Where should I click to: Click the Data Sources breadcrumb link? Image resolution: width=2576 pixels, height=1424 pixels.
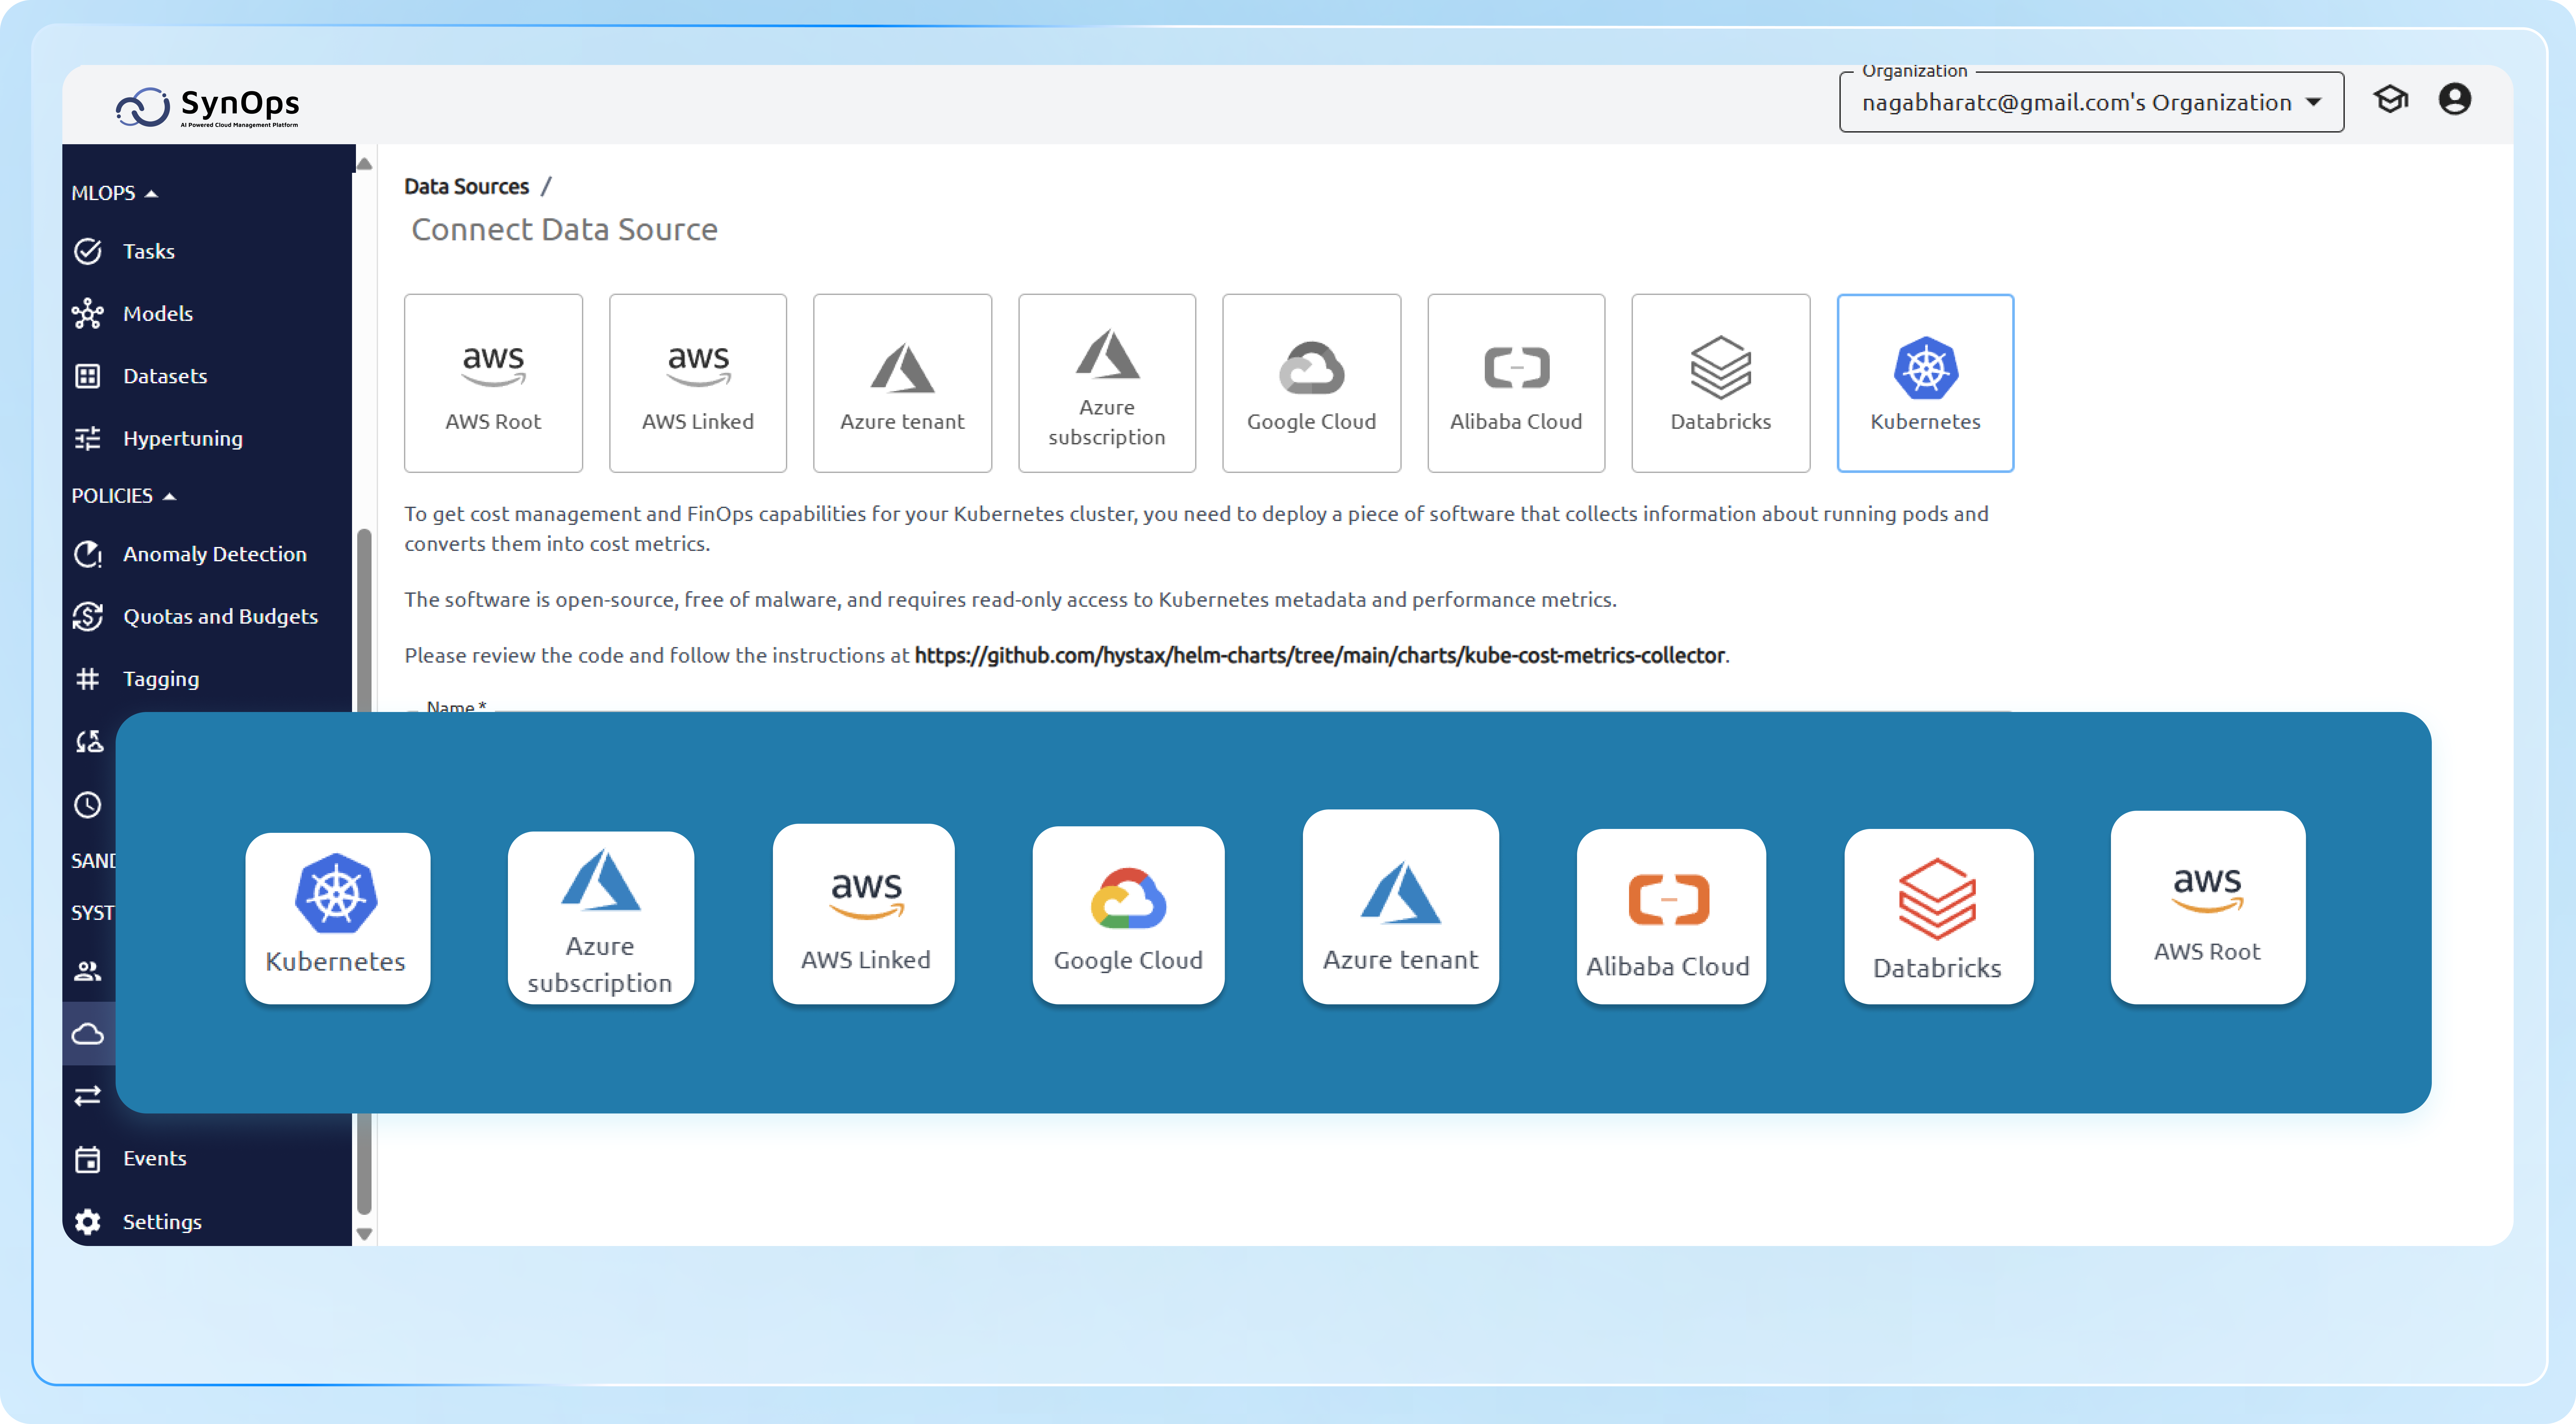point(466,186)
